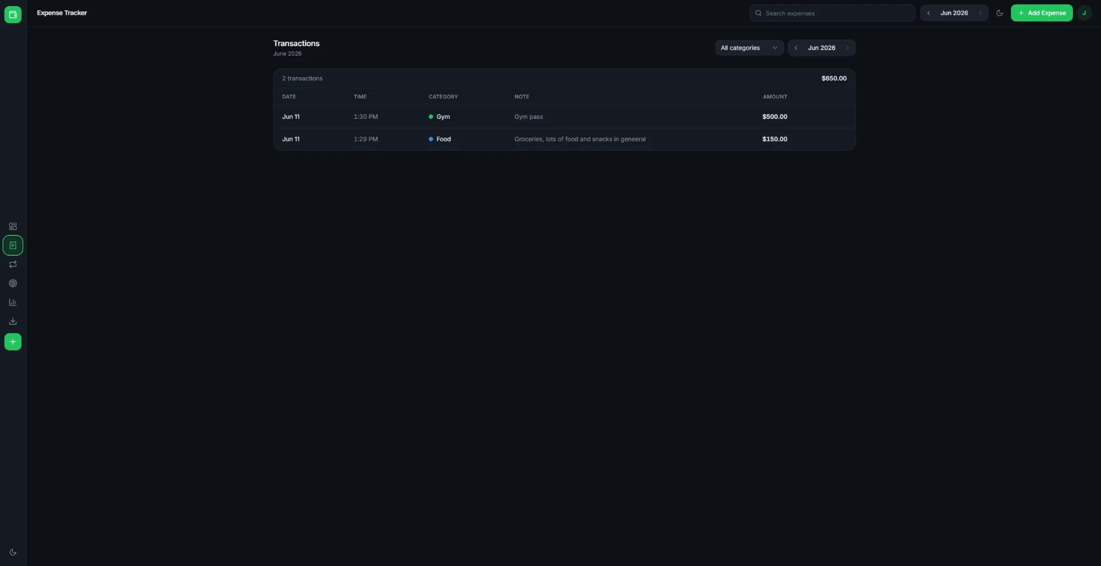Click the 1:30 PM time cell

point(366,117)
